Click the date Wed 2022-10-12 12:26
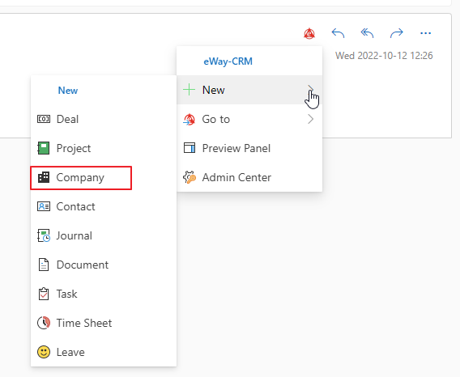 pos(384,55)
